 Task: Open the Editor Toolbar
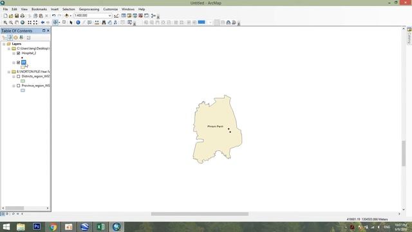coord(116,15)
